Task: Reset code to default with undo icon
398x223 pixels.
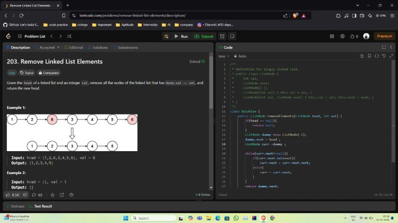Action: tap(384, 56)
